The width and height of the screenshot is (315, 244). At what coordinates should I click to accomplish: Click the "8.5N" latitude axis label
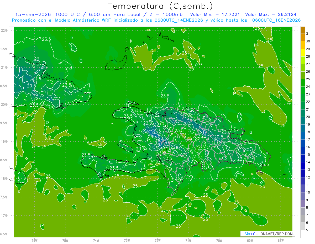[4, 160]
